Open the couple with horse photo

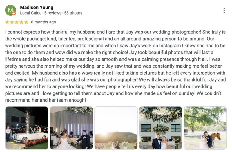click(x=205, y=128)
